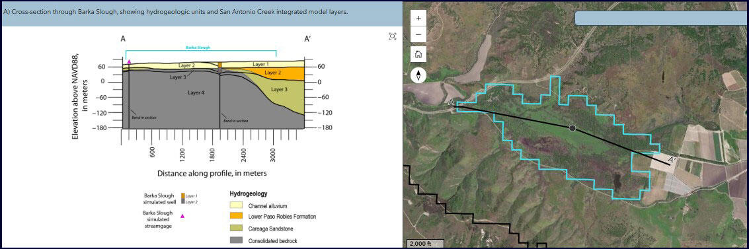The width and height of the screenshot is (749, 249).
Task: Click the Barka Slough bracket label
Action: [x=198, y=48]
